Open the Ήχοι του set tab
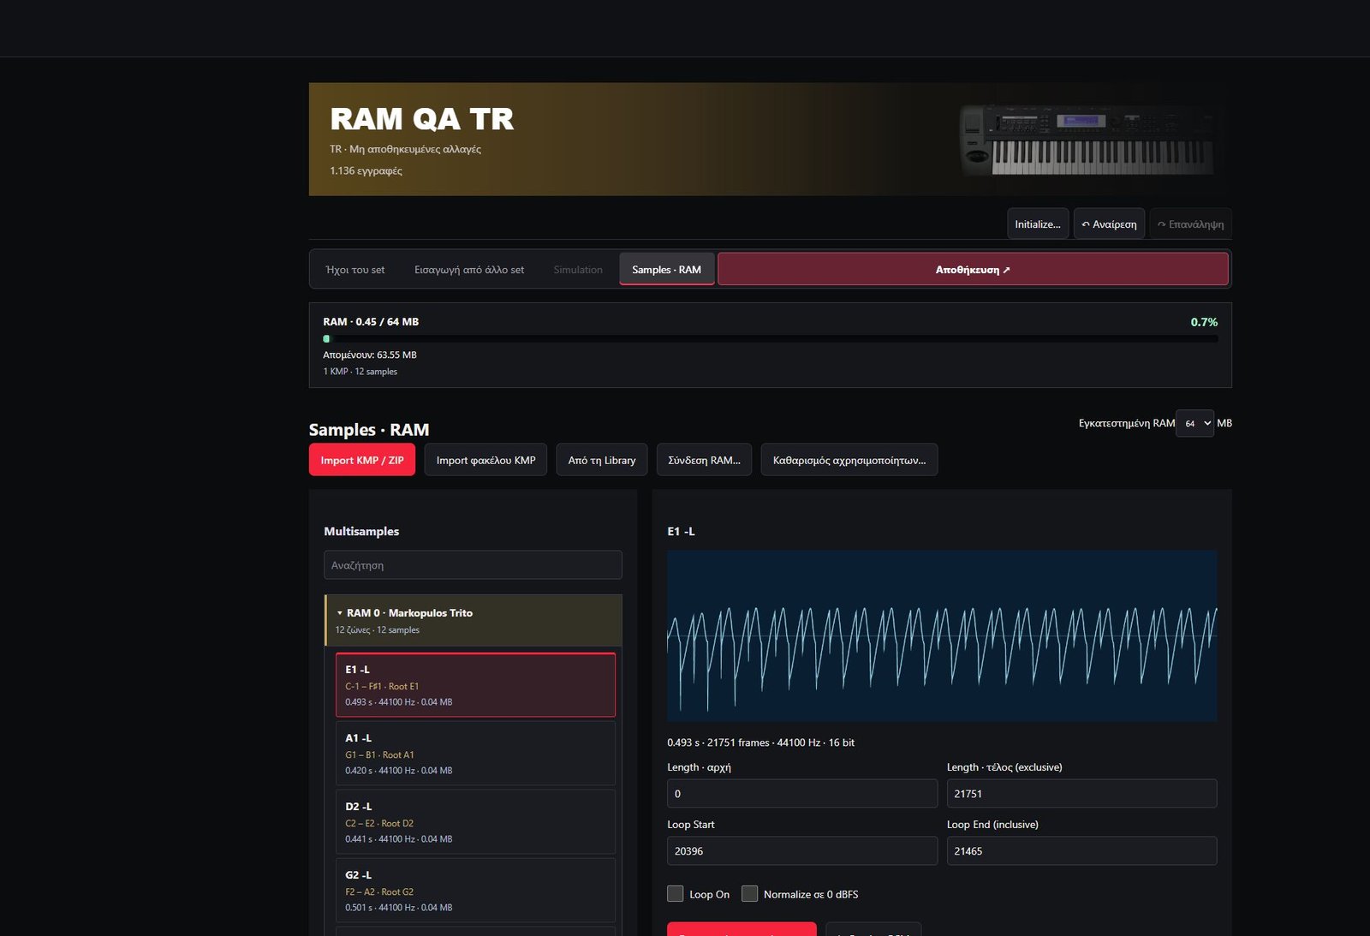The width and height of the screenshot is (1370, 936). [x=355, y=270]
